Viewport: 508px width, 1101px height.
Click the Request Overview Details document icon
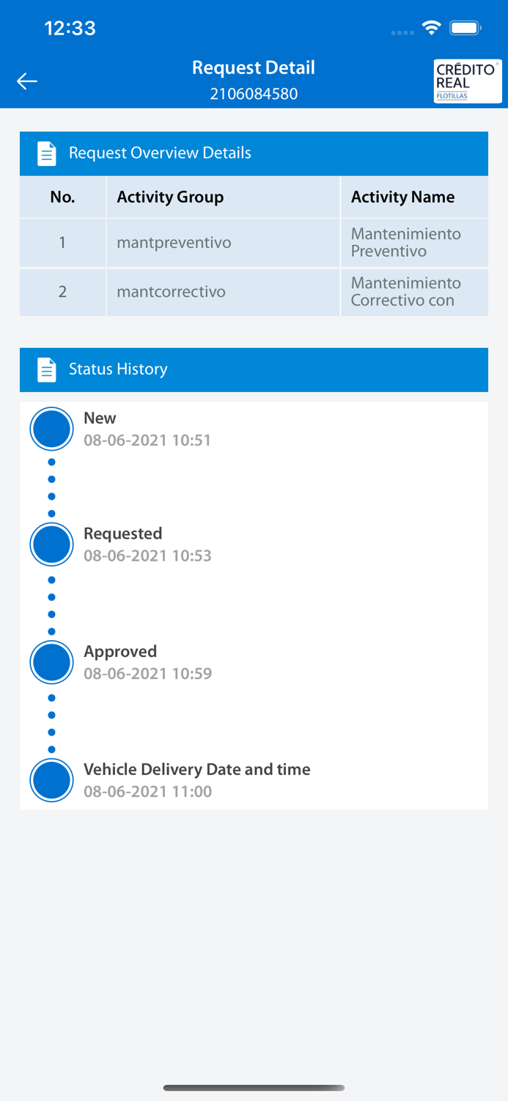47,153
